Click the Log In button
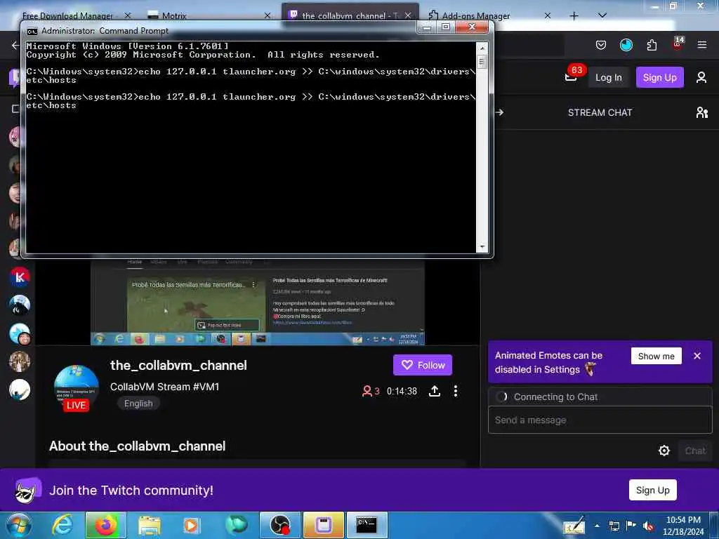719x539 pixels. point(609,77)
